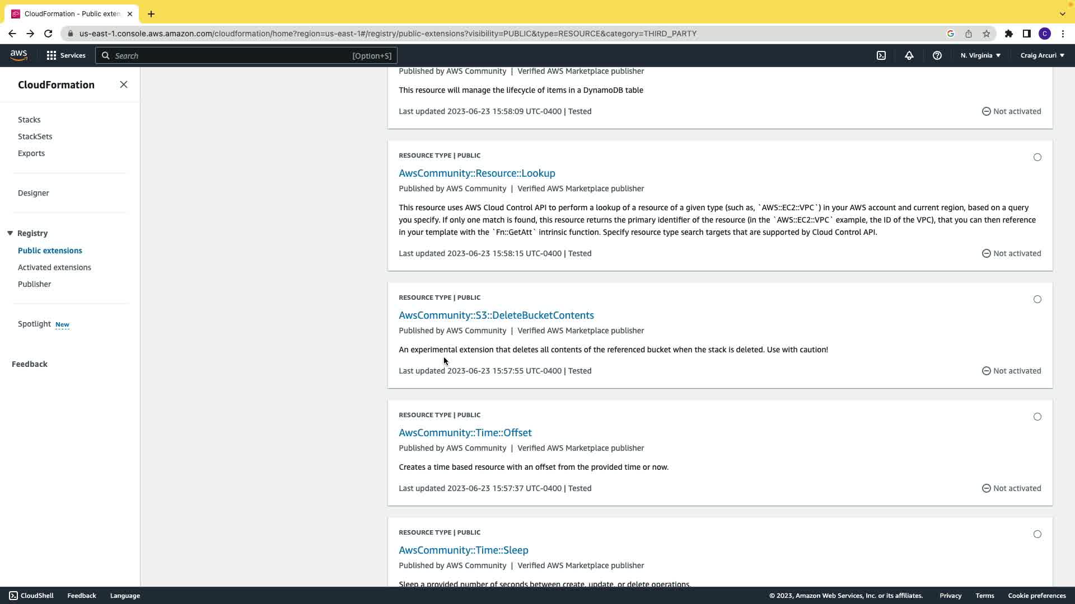The image size is (1075, 604).
Task: Go to Activated extensions in sidebar
Action: pos(54,267)
